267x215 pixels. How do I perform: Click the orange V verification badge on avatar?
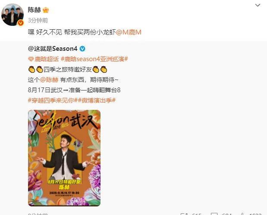click(21, 23)
